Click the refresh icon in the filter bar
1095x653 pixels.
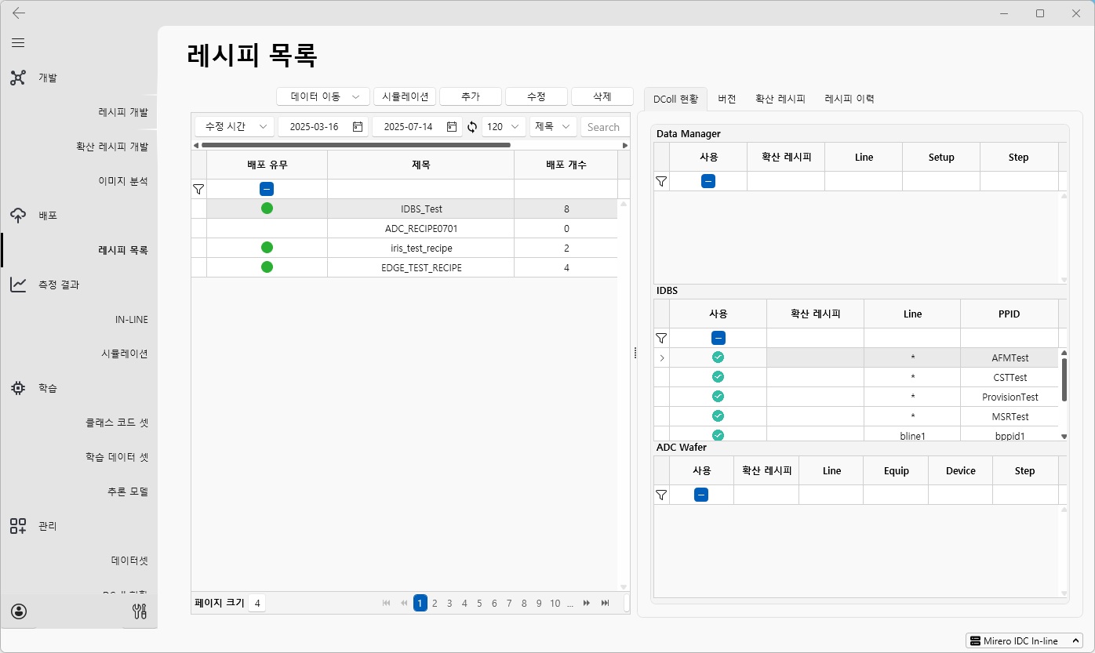(471, 126)
